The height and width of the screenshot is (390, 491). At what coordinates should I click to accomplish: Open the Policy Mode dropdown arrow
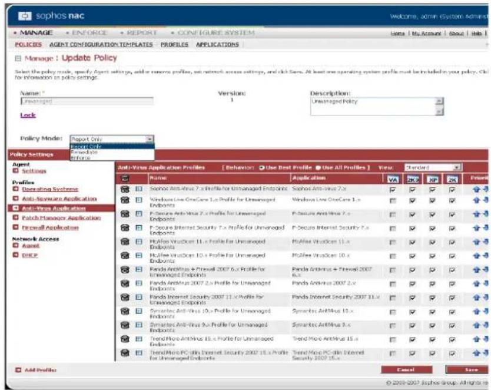click(150, 139)
